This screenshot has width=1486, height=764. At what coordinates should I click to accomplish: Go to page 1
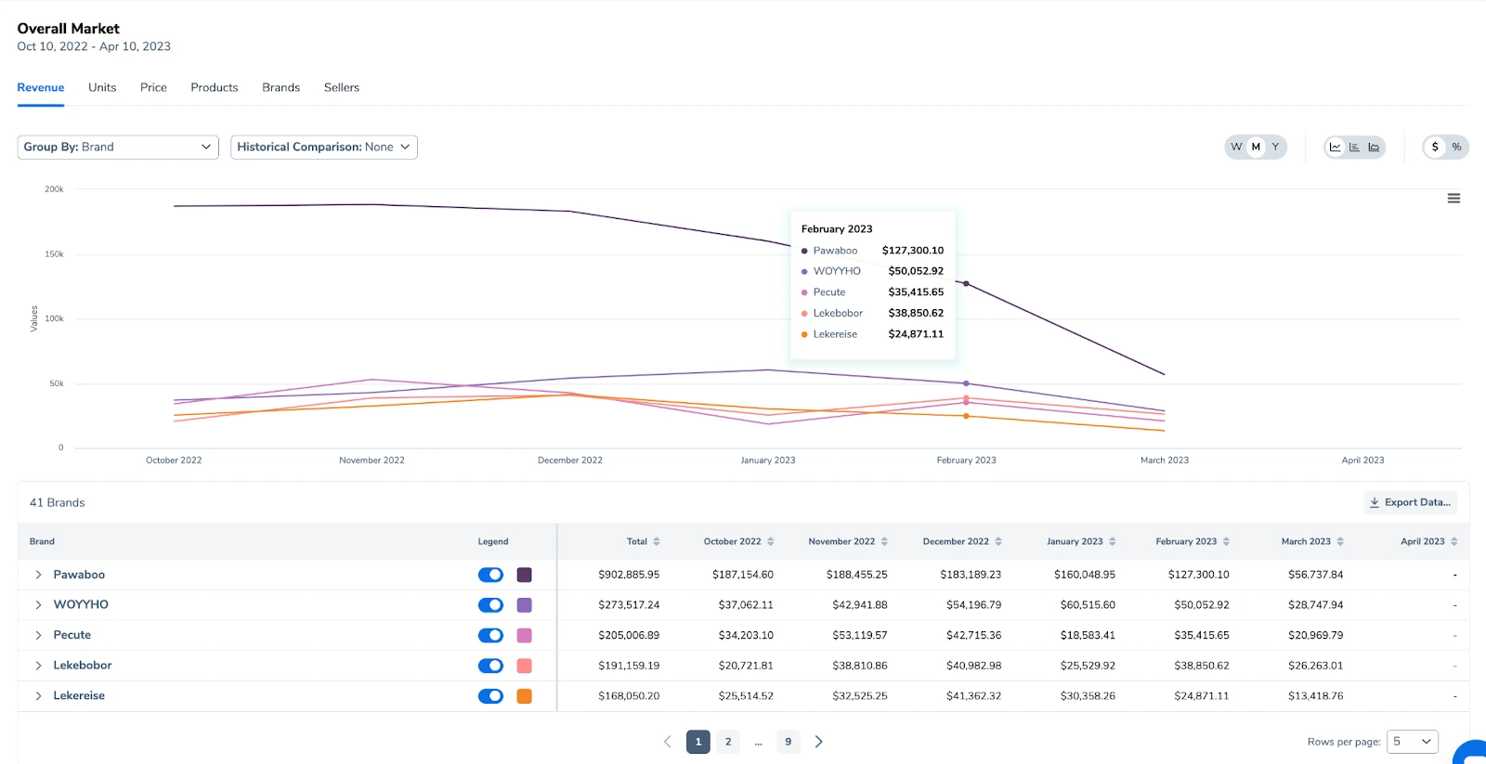pos(698,742)
